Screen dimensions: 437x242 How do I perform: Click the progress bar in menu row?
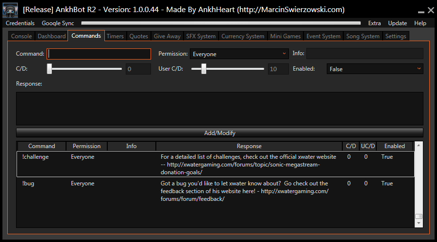tap(221, 23)
